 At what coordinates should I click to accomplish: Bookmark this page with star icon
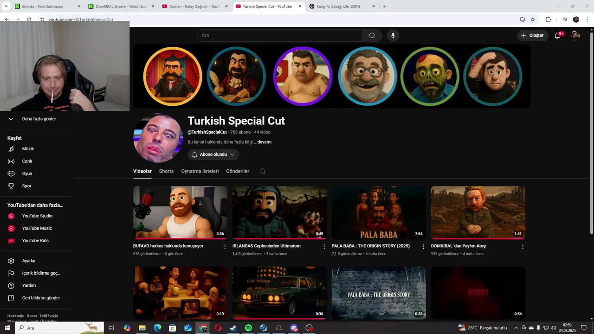coord(533,19)
